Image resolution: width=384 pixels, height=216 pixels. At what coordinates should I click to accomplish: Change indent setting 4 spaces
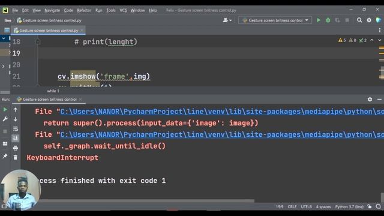[x=323, y=206]
